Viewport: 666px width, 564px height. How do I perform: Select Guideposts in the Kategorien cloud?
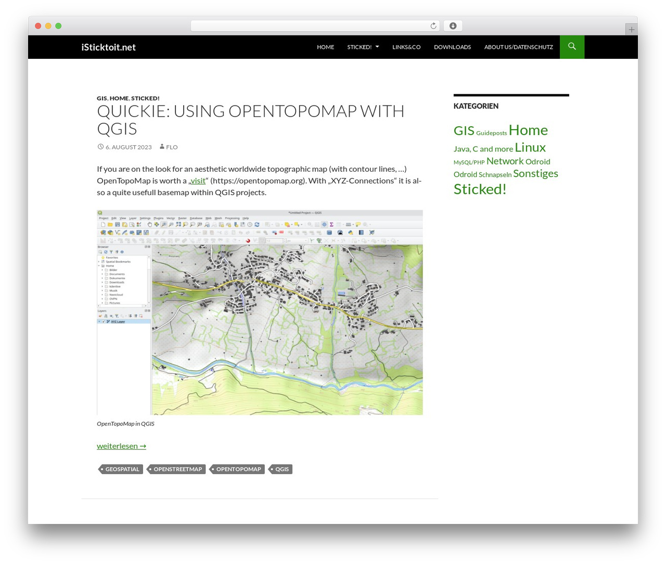pyautogui.click(x=491, y=133)
